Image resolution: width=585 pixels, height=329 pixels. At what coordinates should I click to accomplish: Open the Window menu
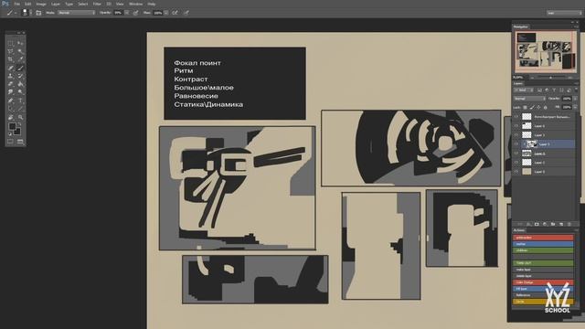coord(135,4)
